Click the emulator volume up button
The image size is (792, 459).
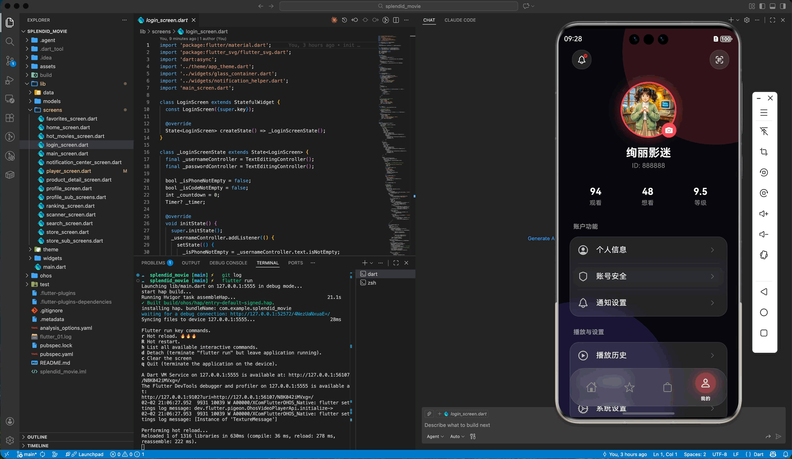(764, 214)
